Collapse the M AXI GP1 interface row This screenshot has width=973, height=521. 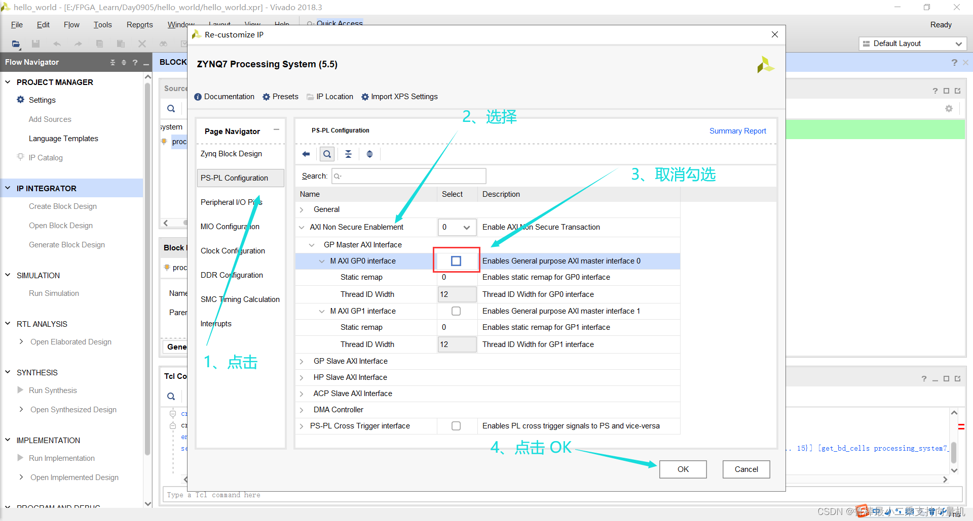pyautogui.click(x=322, y=311)
